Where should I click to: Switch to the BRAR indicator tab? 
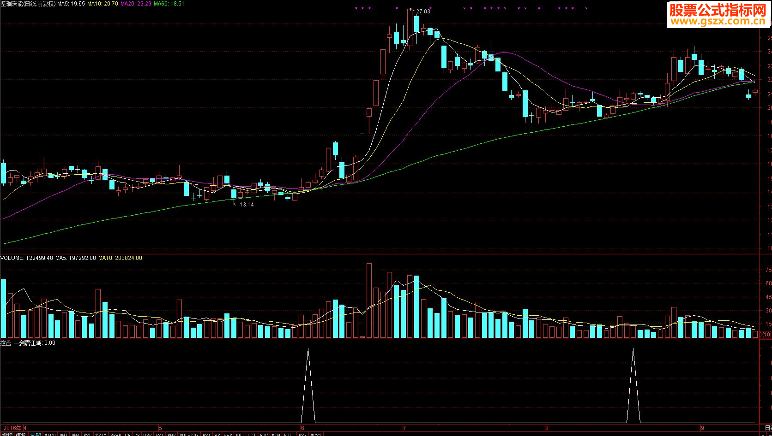(x=115, y=434)
